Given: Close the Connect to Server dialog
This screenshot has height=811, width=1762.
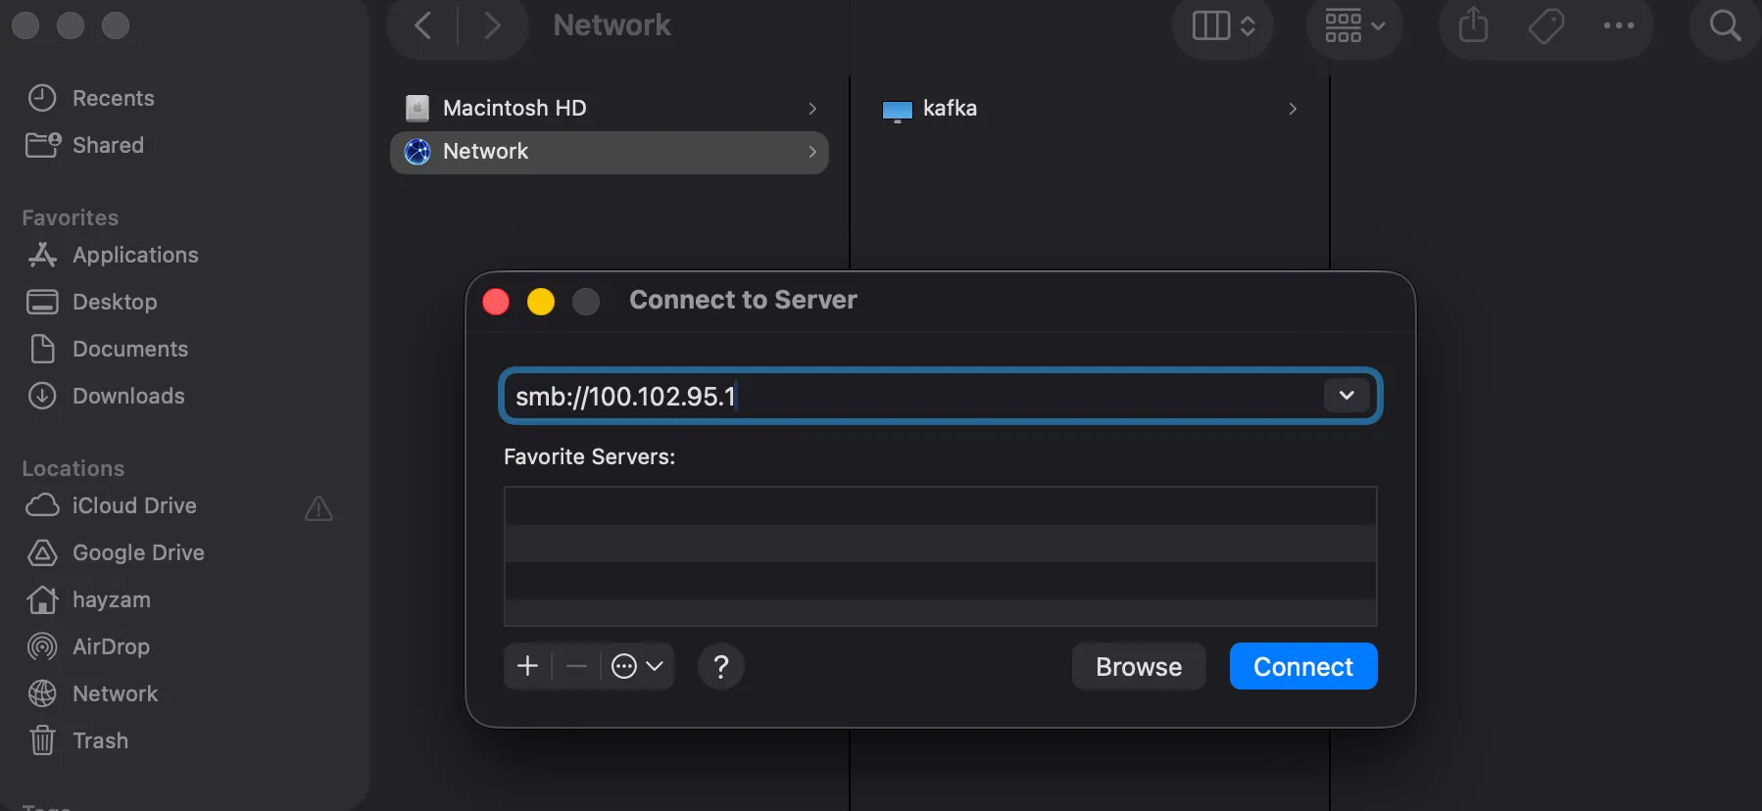Looking at the screenshot, I should tap(496, 302).
